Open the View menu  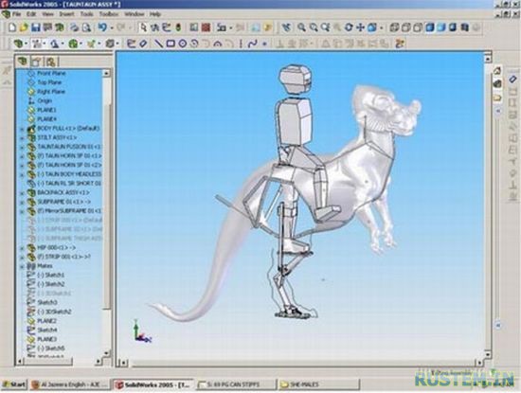47,14
